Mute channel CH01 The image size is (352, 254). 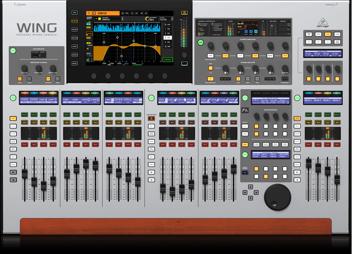click(x=25, y=145)
